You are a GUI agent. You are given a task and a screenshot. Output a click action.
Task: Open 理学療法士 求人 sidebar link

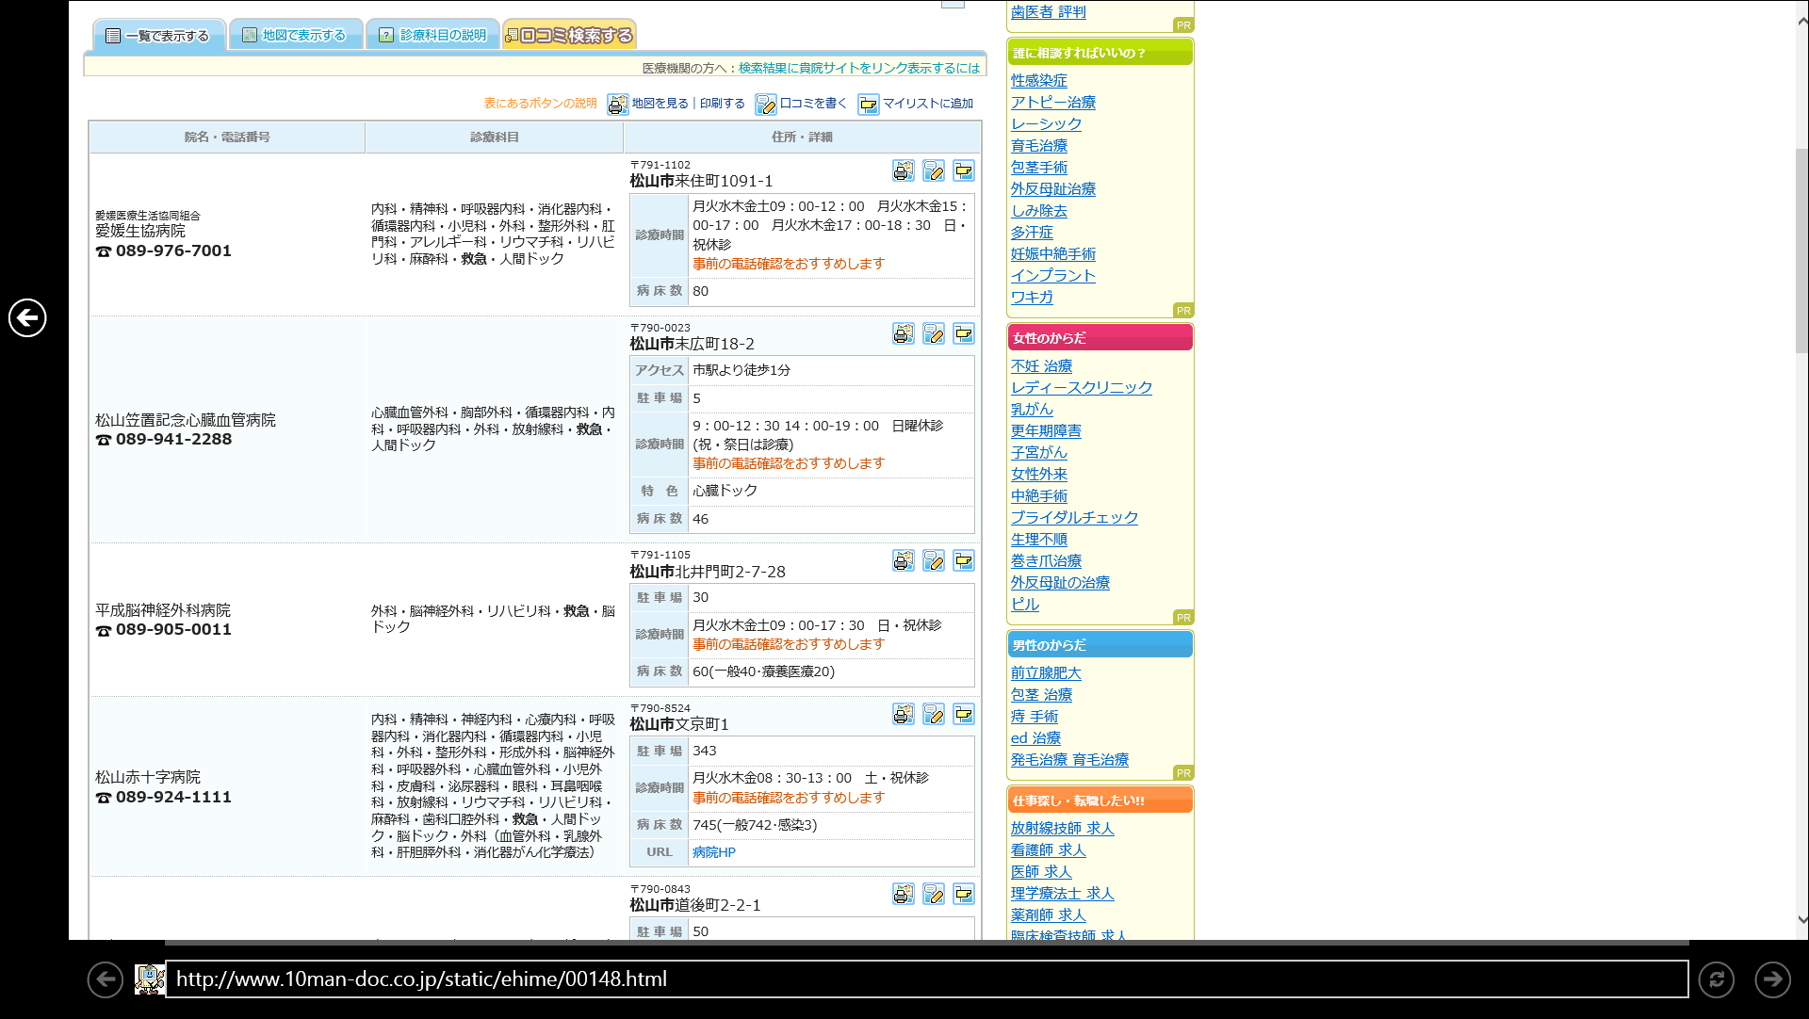pyautogui.click(x=1062, y=894)
